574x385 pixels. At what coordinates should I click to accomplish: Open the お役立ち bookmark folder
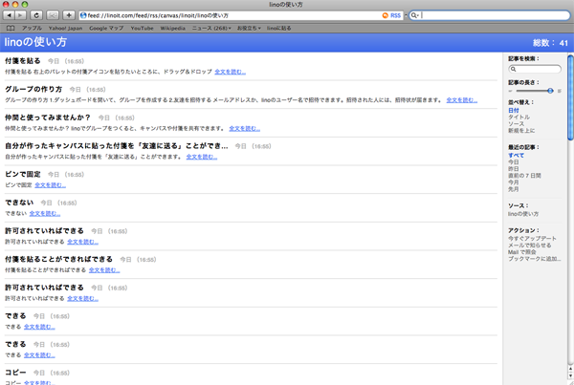pyautogui.click(x=249, y=28)
